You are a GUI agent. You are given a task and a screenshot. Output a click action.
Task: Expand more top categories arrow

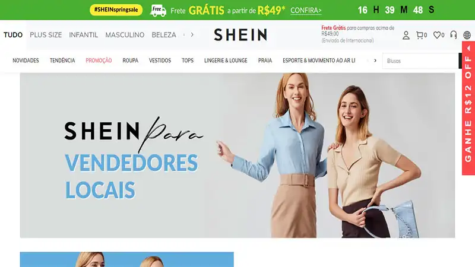click(x=192, y=35)
